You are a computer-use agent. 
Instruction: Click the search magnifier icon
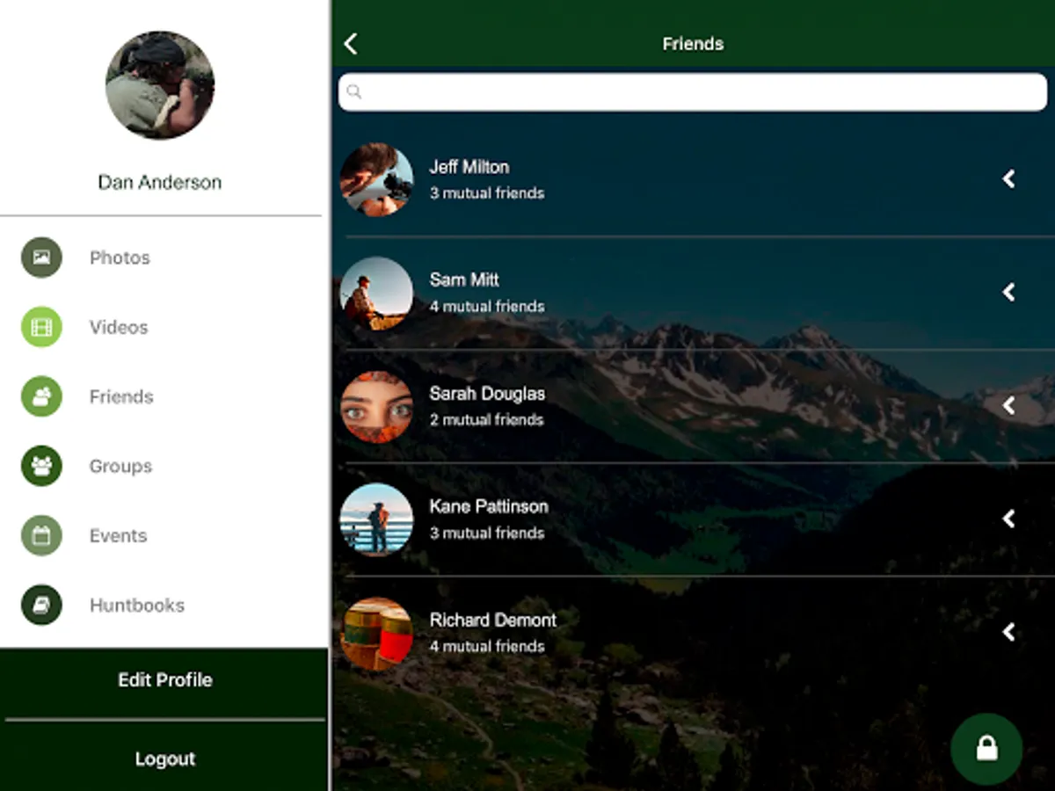click(353, 91)
